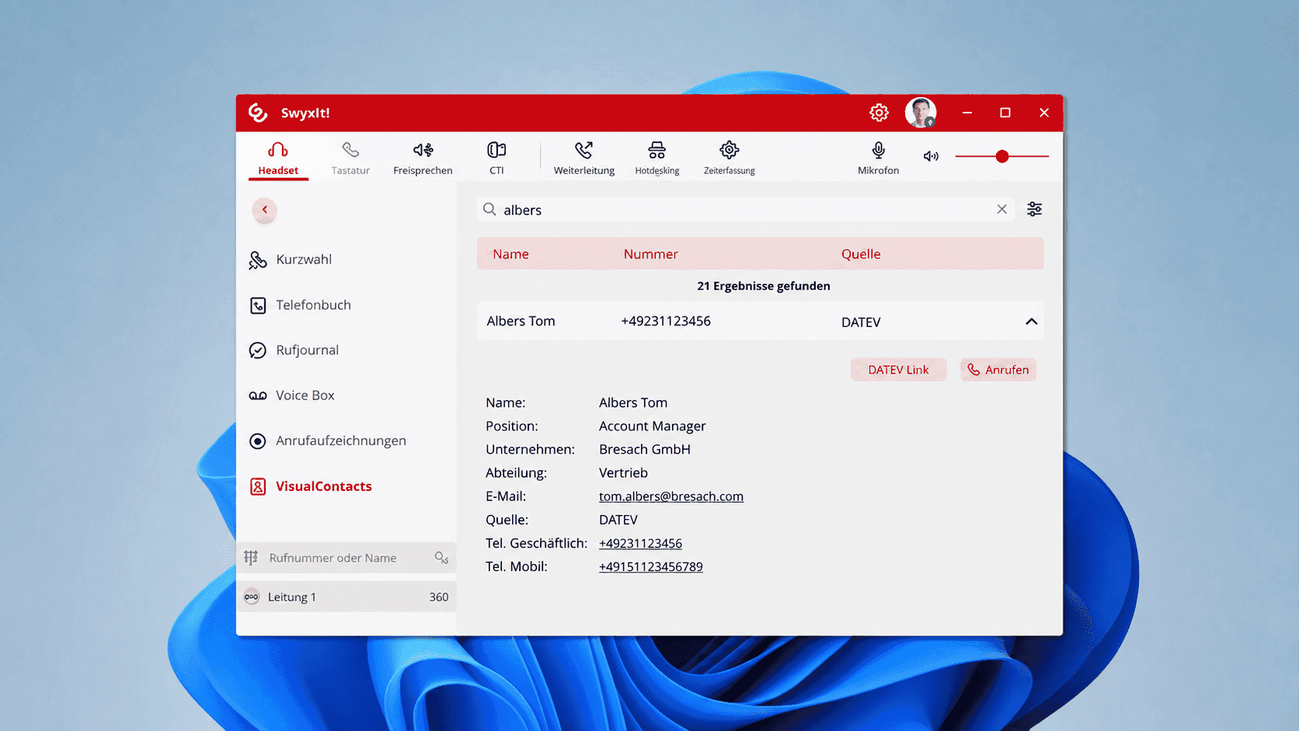The image size is (1299, 731).
Task: Sort by Quelle column header
Action: point(861,254)
